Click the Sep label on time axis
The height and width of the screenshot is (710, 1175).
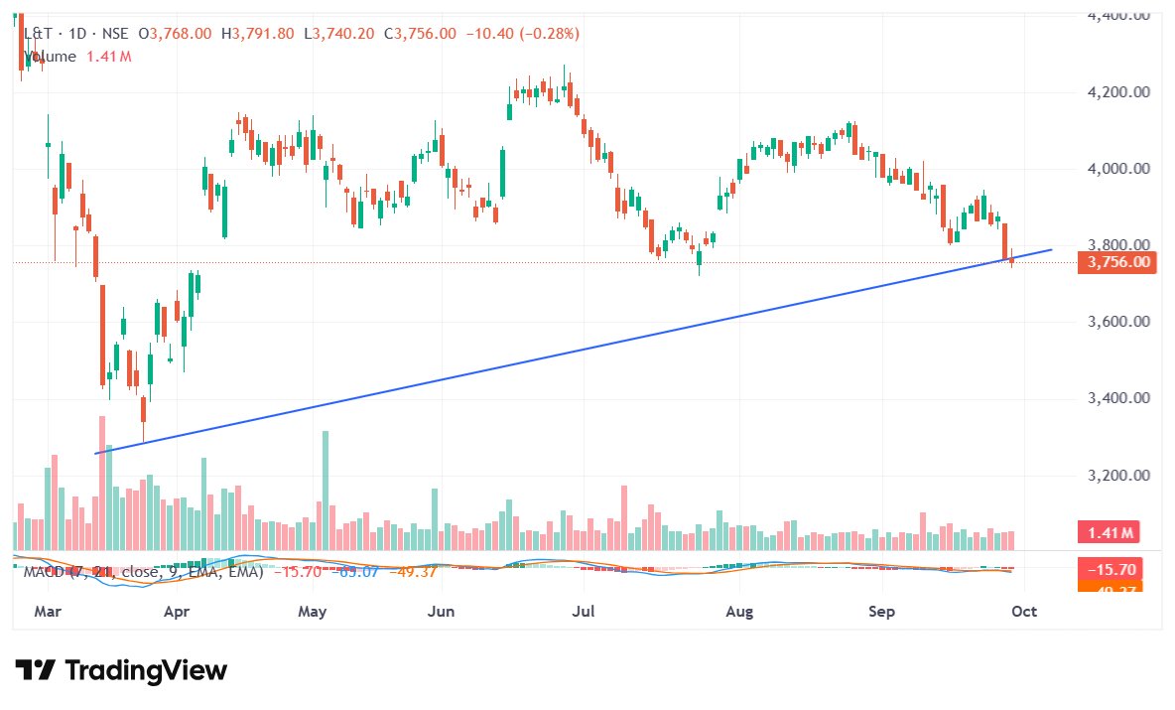tap(881, 612)
